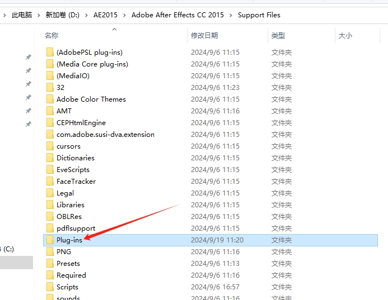The width and height of the screenshot is (388, 300).
Task: Click 文件夹 type cell in Legal row
Action: click(282, 193)
